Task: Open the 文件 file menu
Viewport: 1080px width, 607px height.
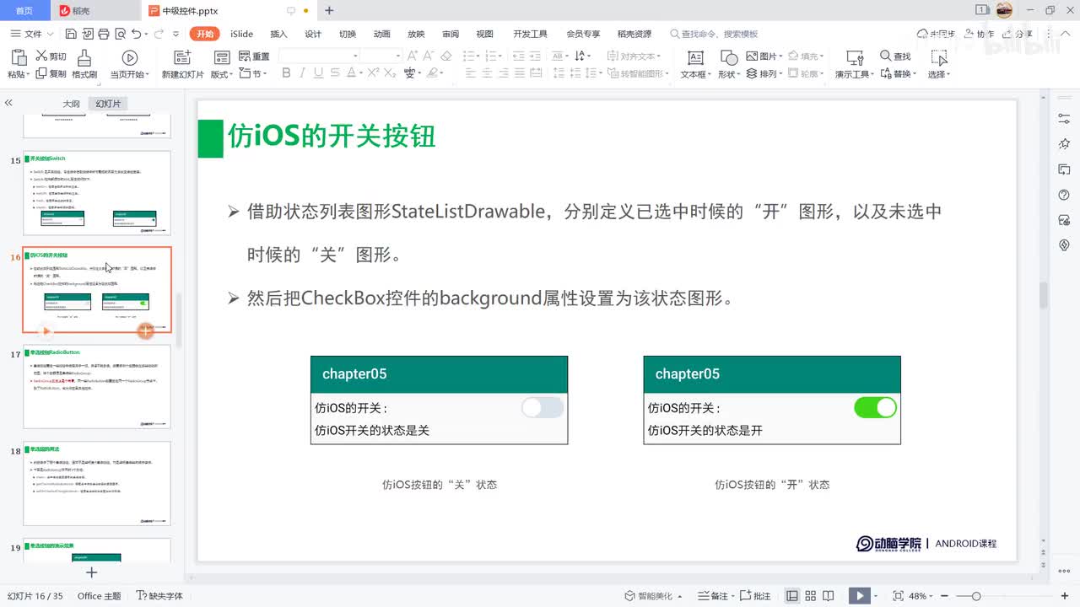Action: click(x=32, y=34)
